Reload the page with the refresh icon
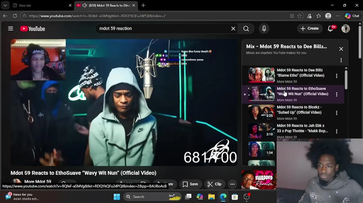The width and height of the screenshot is (363, 203). tap(15, 16)
